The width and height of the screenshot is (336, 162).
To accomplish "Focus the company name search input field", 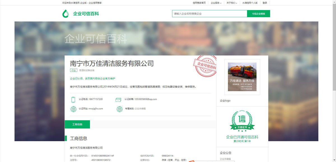I will pos(210,14).
